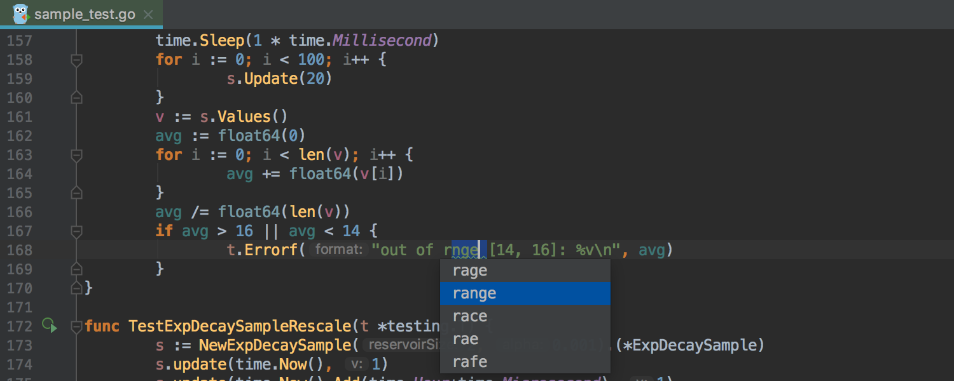
Task: Click the "Update" call on line 159
Action: 271,79
